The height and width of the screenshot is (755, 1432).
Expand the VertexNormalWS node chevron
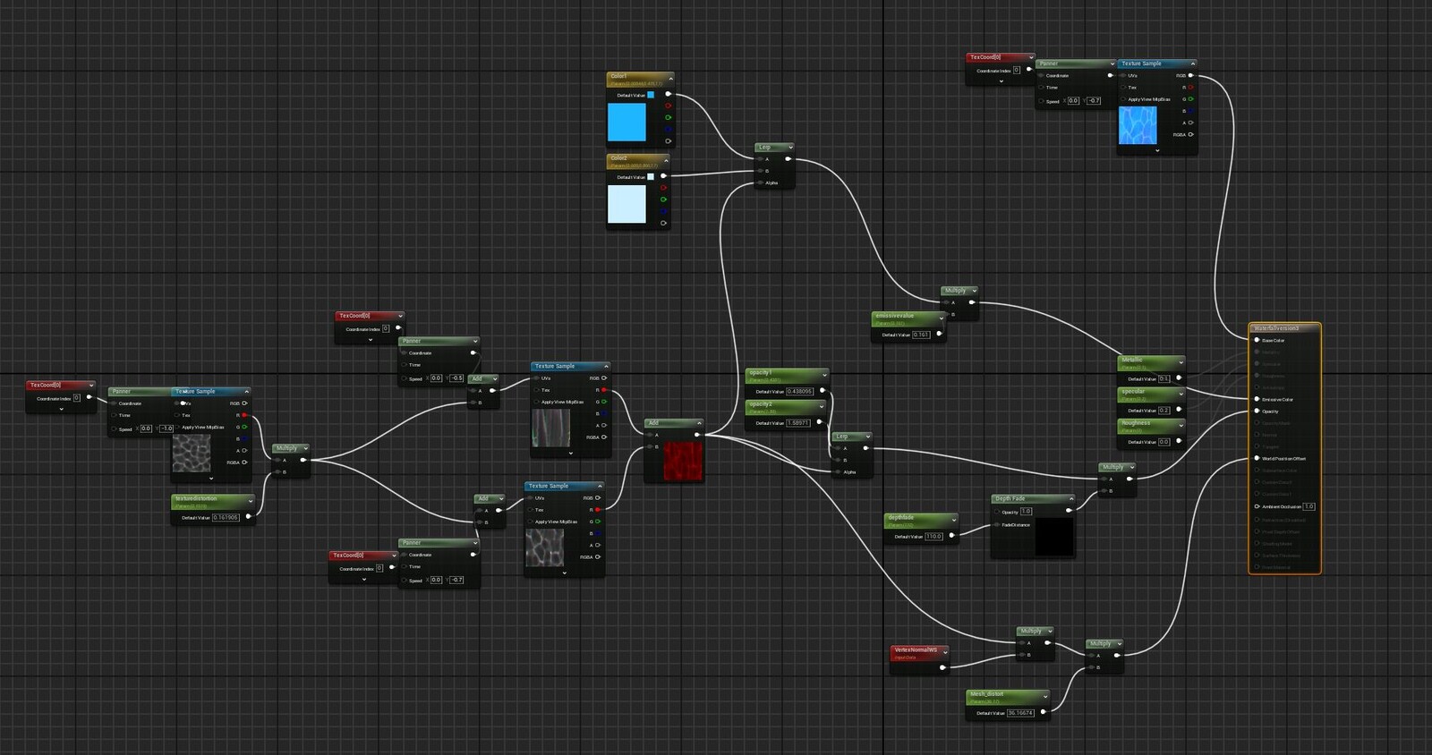944,650
